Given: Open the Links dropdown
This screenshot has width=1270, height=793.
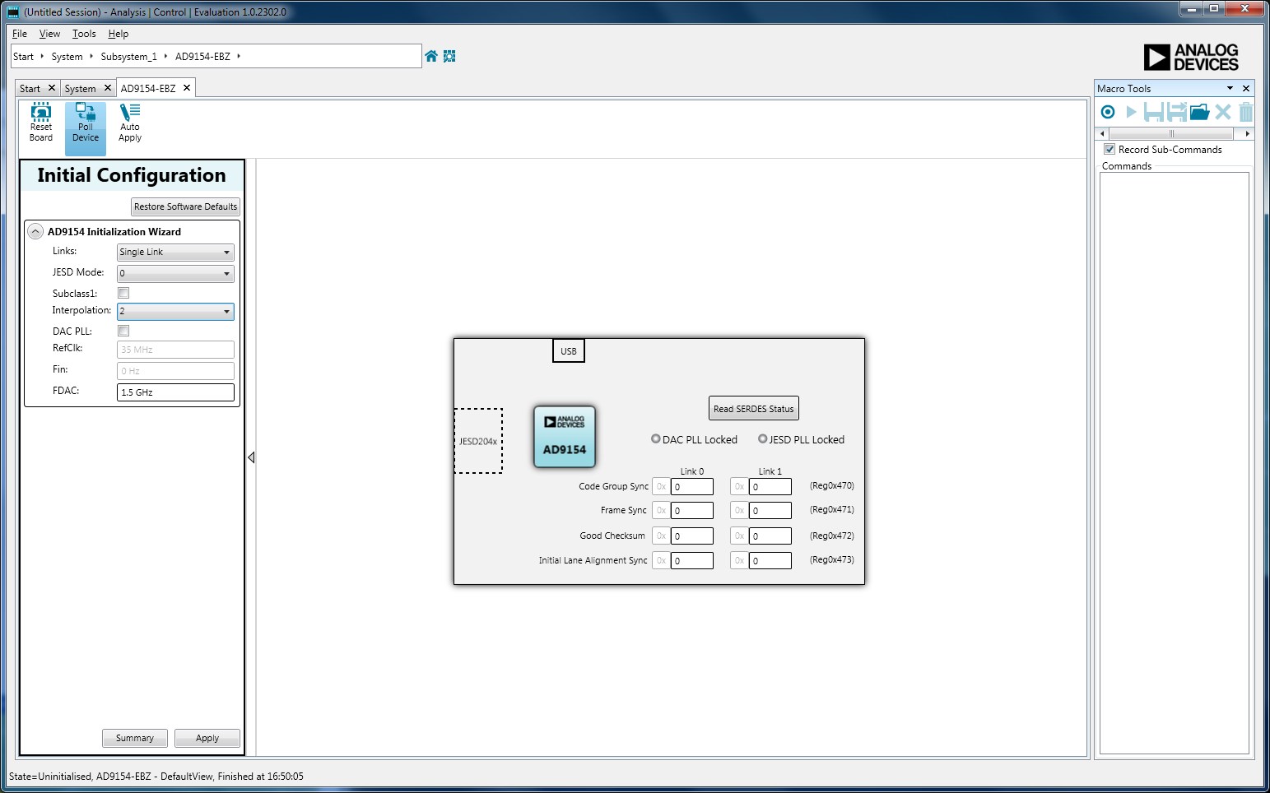Looking at the screenshot, I should coord(175,253).
